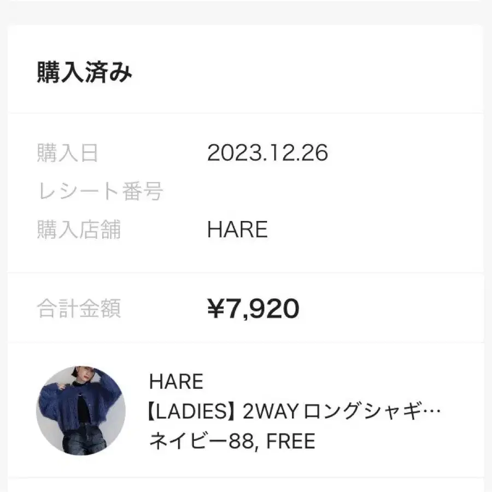
Task: Select the ネイビー88 color text
Action: tap(201, 441)
